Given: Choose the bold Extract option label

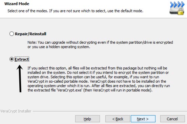Looking at the screenshot, I should coord(22,59).
